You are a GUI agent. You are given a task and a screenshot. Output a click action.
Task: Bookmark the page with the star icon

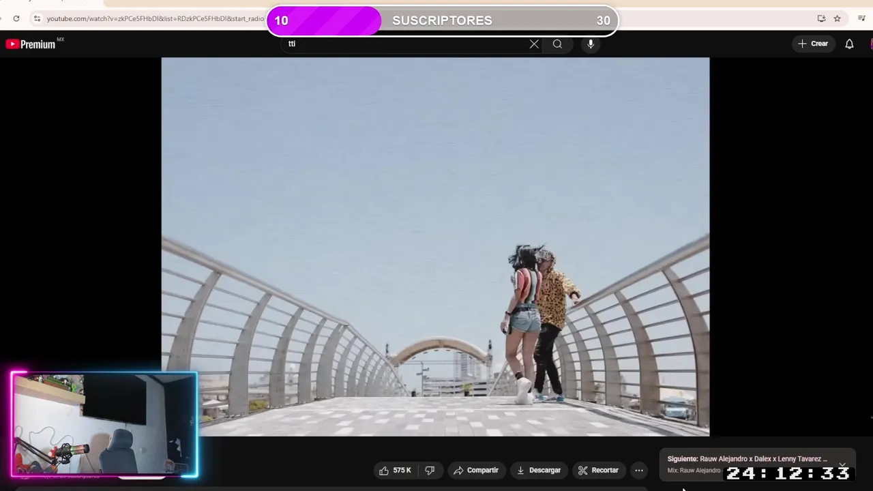click(837, 18)
